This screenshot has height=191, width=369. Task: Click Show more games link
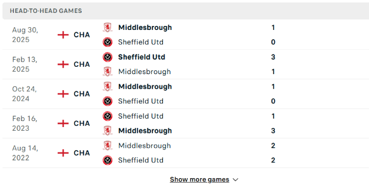tap(199, 179)
